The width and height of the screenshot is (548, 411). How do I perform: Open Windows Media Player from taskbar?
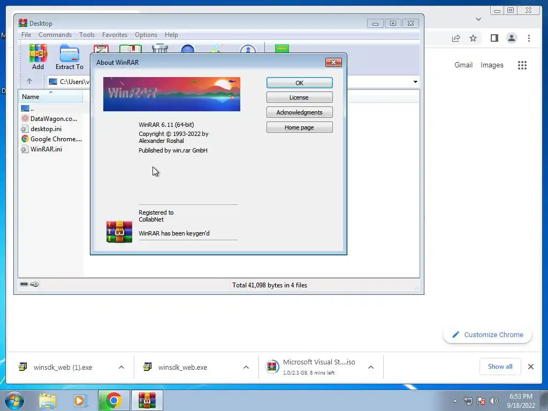(80, 401)
